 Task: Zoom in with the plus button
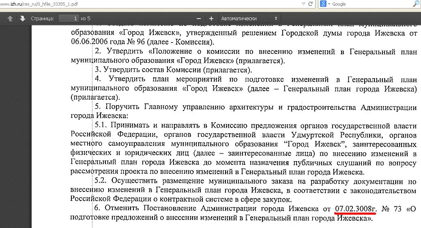coord(211,19)
